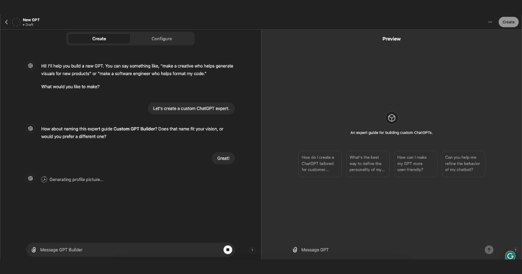522x274 pixels.
Task: Click the send arrow in the Preview chat
Action: (x=489, y=250)
